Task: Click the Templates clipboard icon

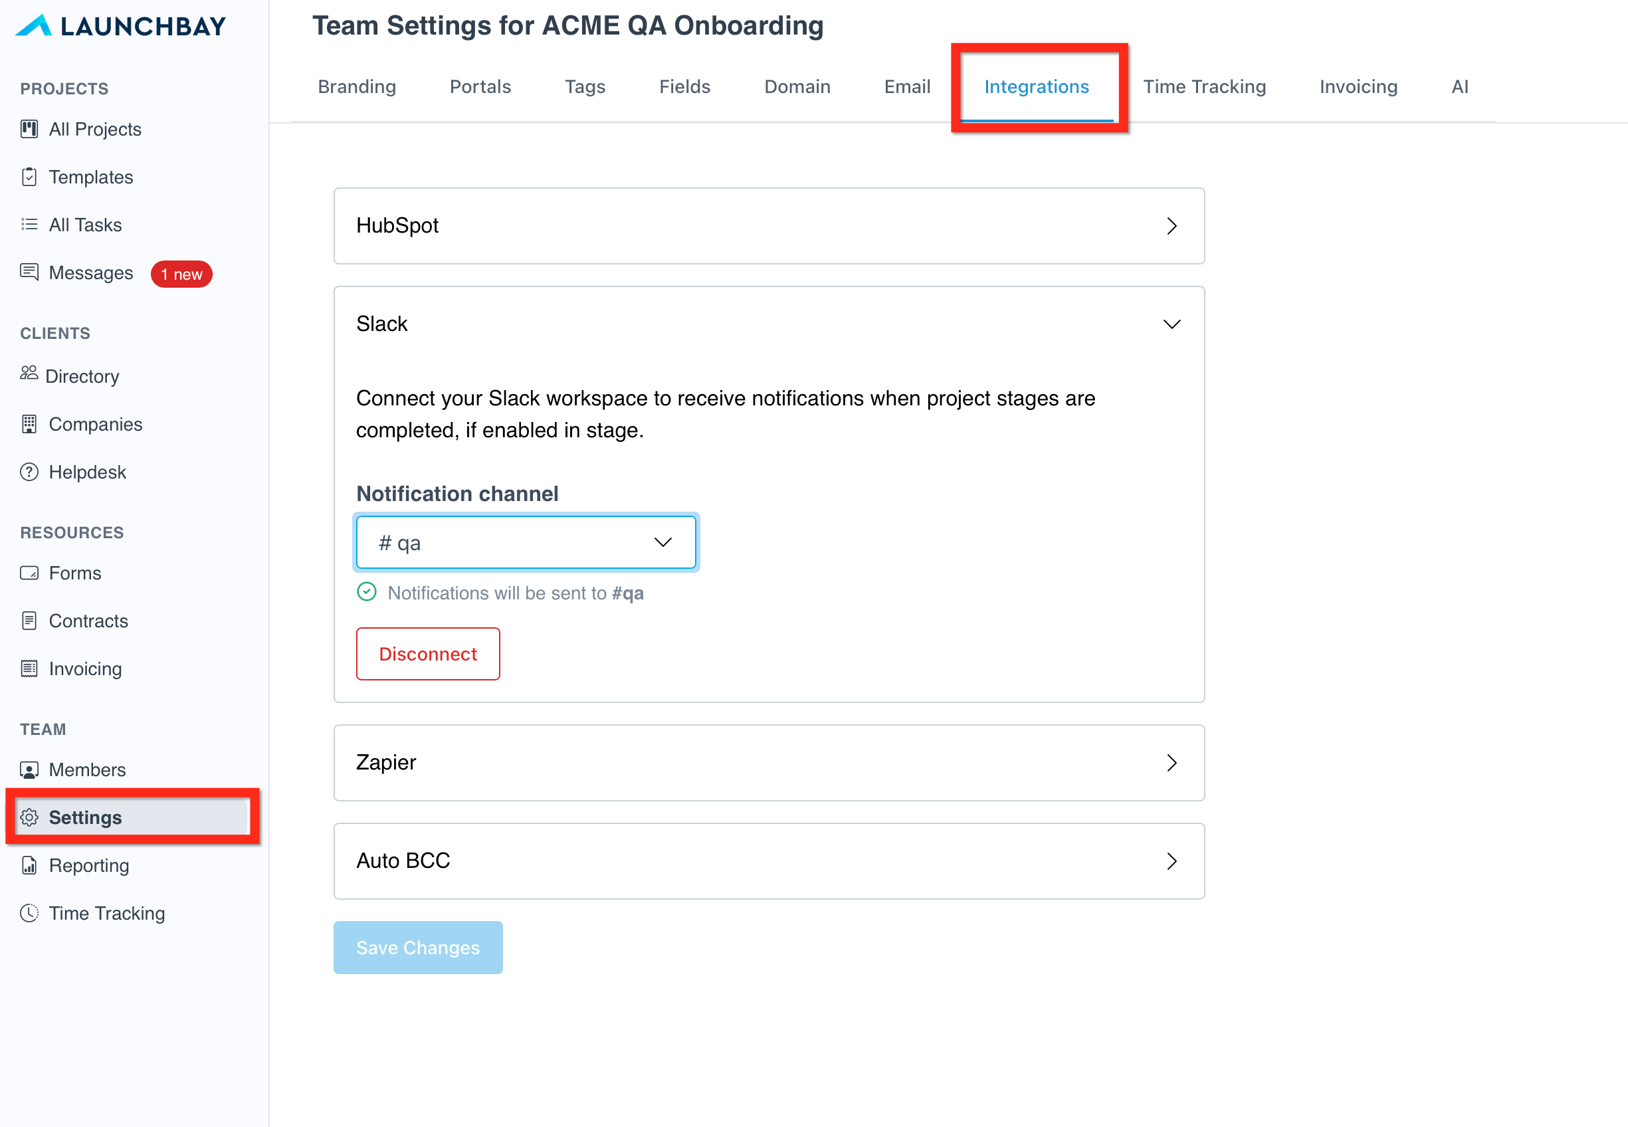Action: 29,177
